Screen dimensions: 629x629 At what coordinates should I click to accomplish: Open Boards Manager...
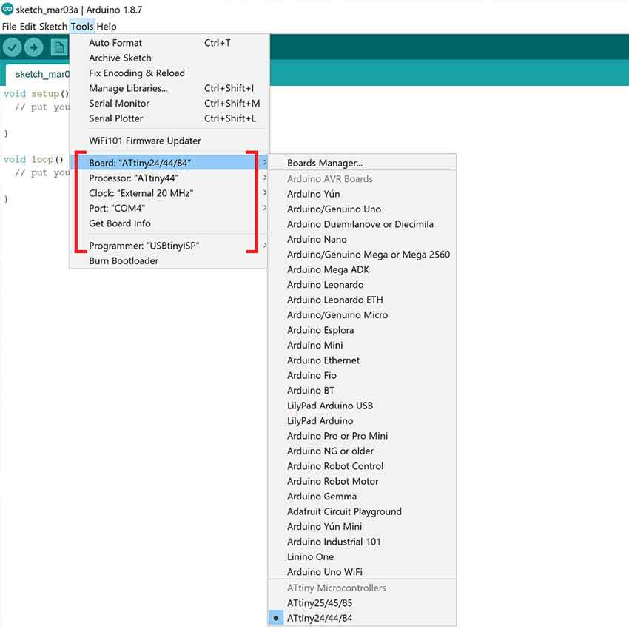(362, 163)
